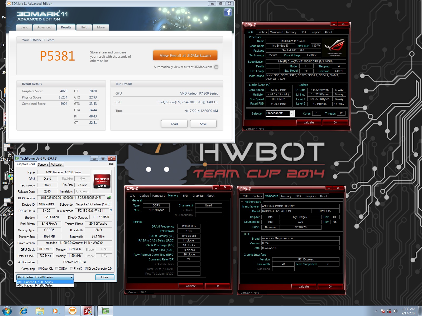The image size is (422, 316).
Task: Switch to the Basic tab in 3DMark
Action: [x=24, y=27]
